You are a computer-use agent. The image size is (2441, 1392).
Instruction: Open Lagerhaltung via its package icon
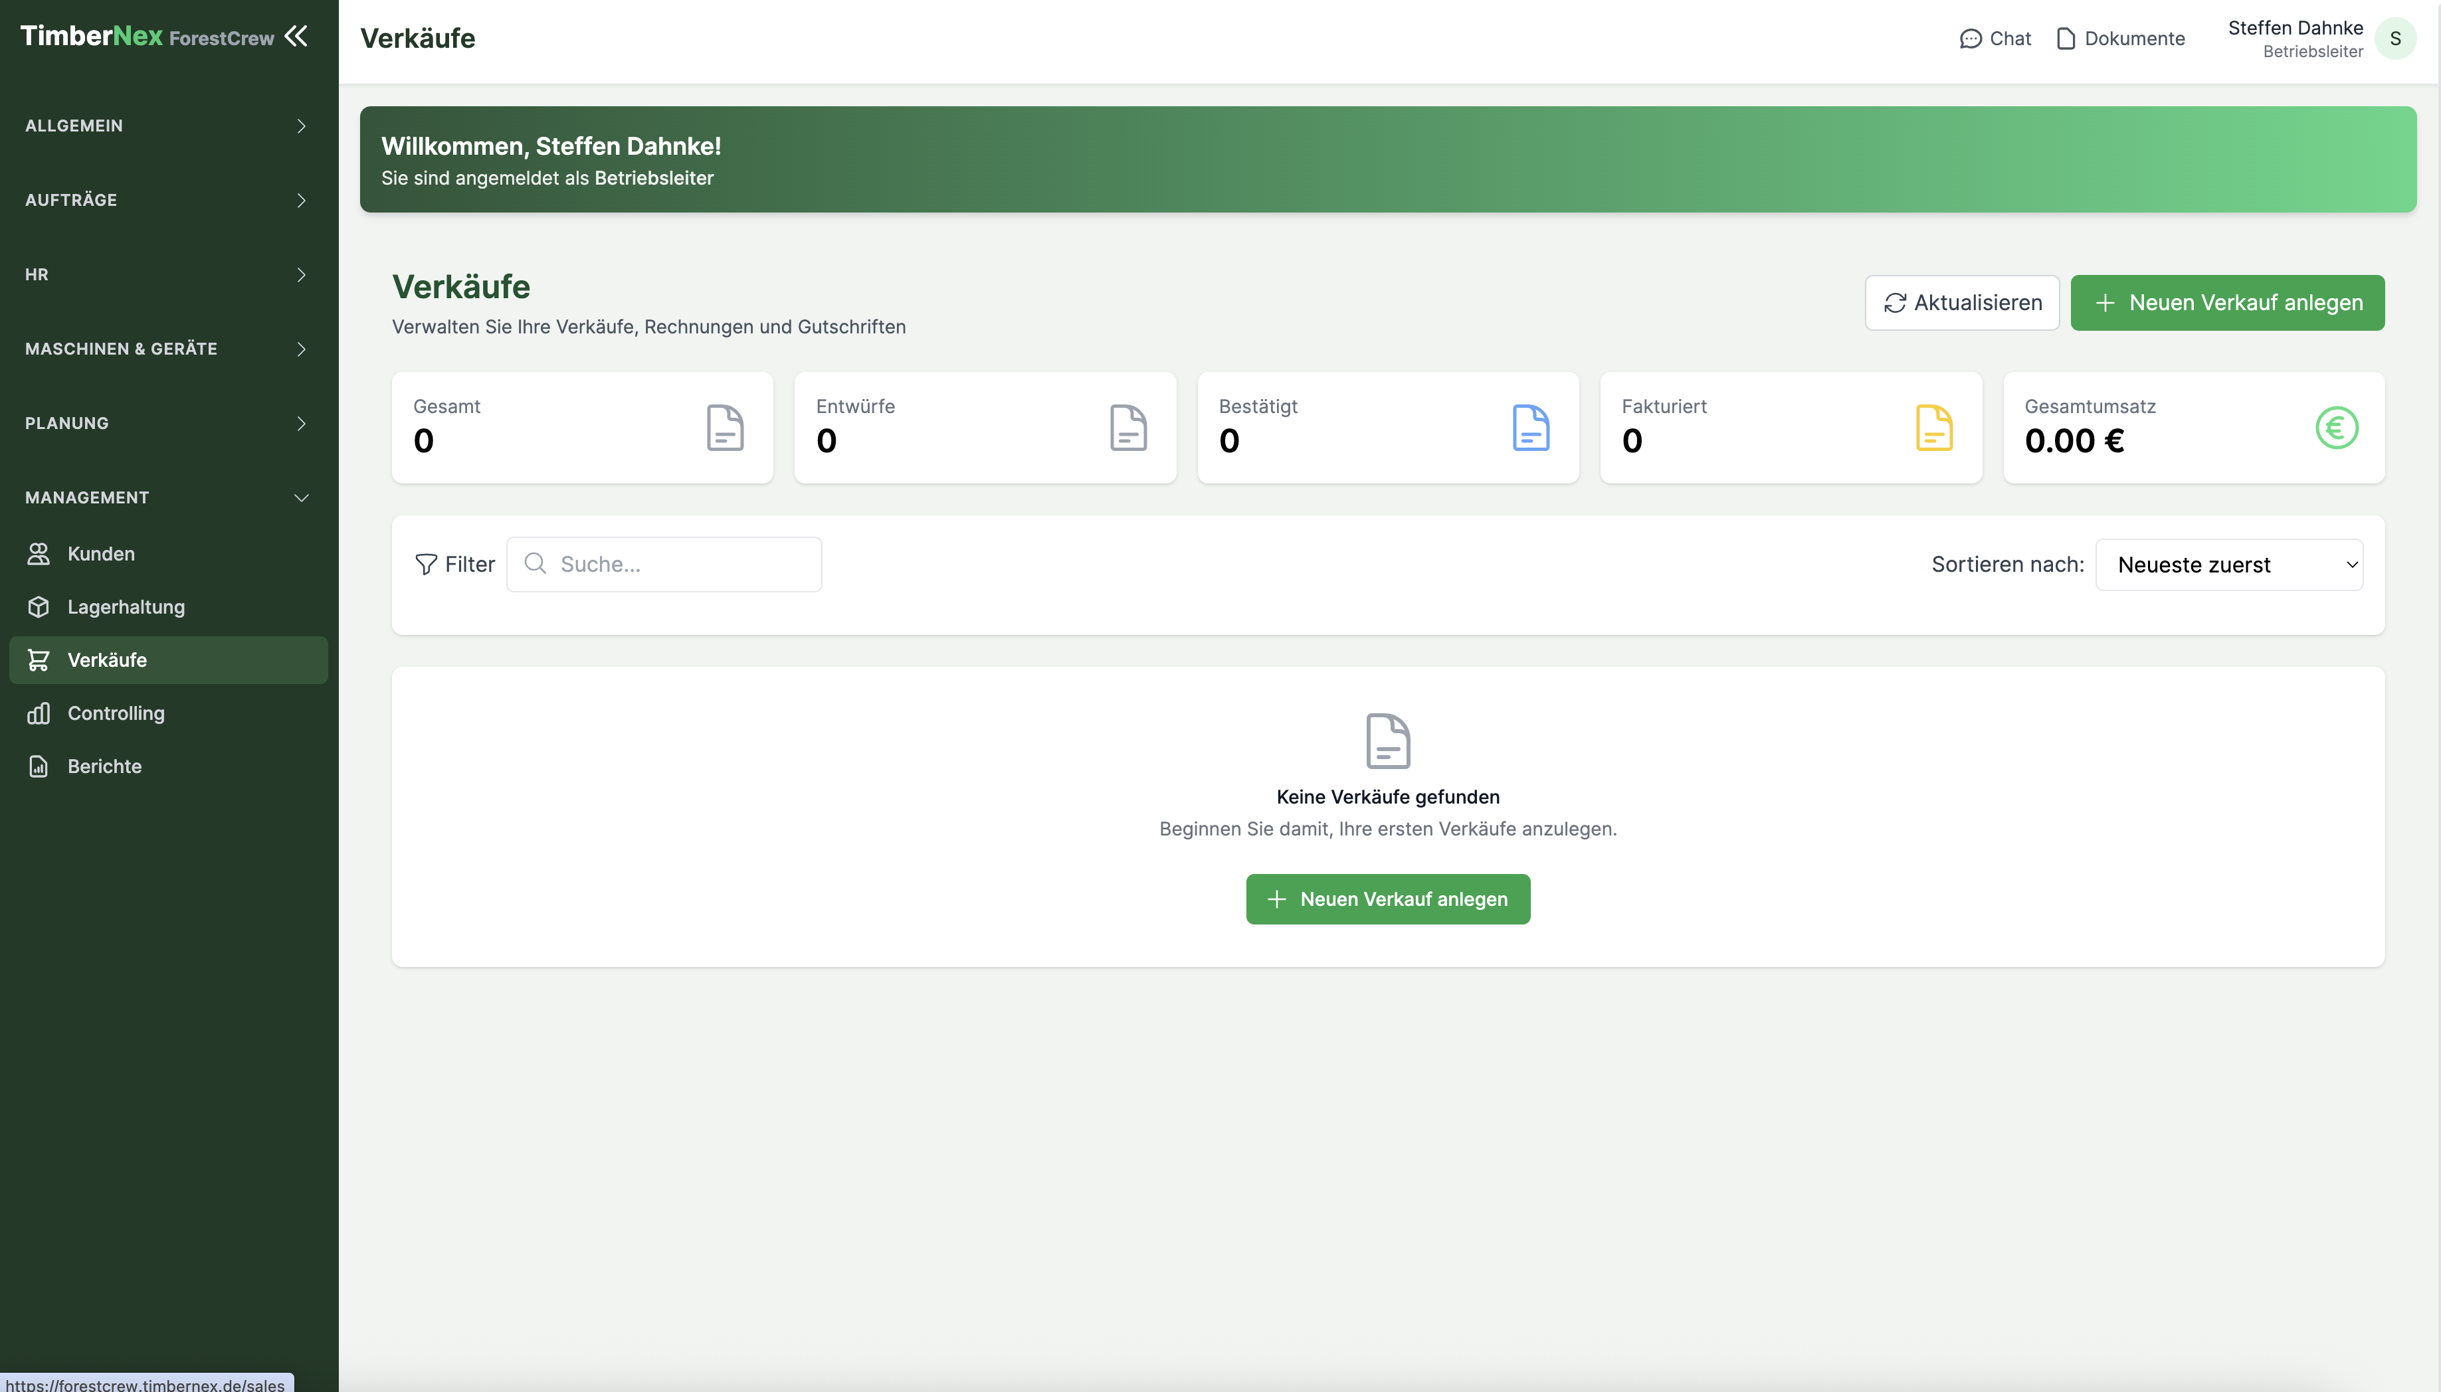[x=37, y=606]
